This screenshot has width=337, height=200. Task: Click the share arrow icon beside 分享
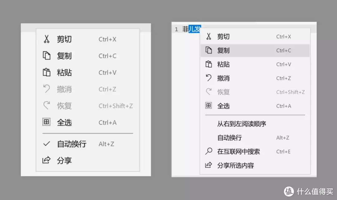tap(46, 161)
